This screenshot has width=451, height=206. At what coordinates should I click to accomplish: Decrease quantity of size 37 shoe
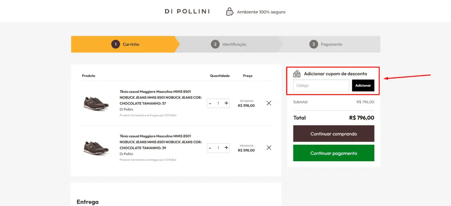[x=210, y=103]
